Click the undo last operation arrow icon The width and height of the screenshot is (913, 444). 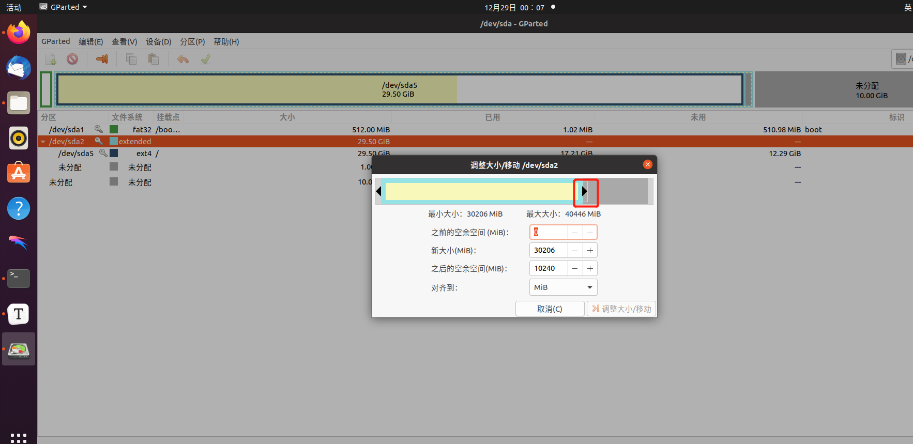pyautogui.click(x=183, y=59)
